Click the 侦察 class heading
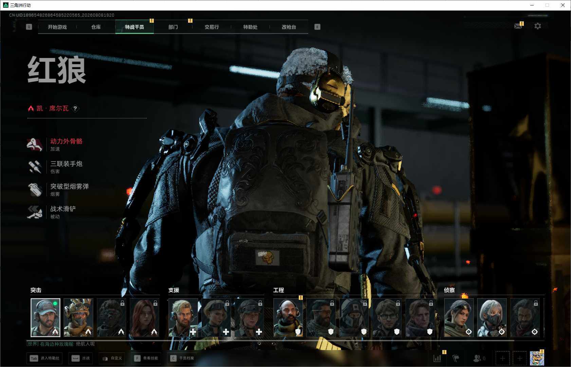The height and width of the screenshot is (367, 571). click(x=449, y=290)
